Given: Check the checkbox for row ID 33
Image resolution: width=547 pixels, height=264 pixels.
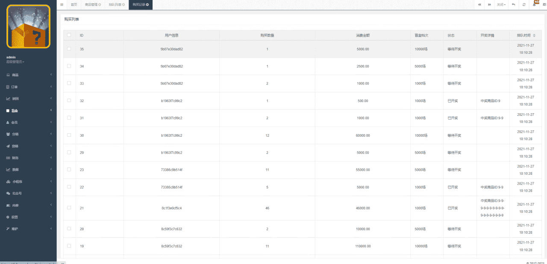Looking at the screenshot, I should 69,83.
